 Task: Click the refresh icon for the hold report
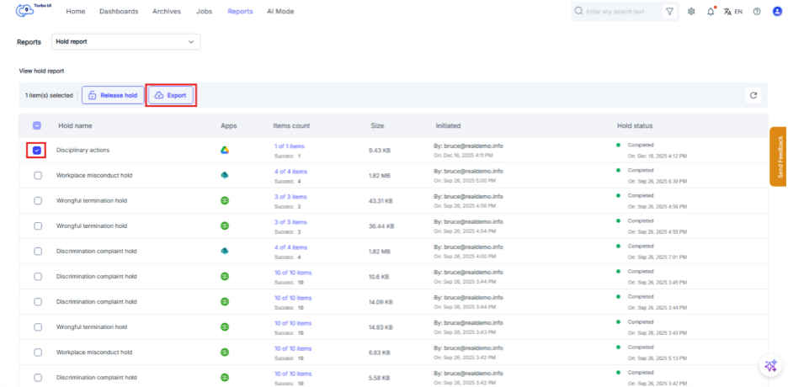753,96
